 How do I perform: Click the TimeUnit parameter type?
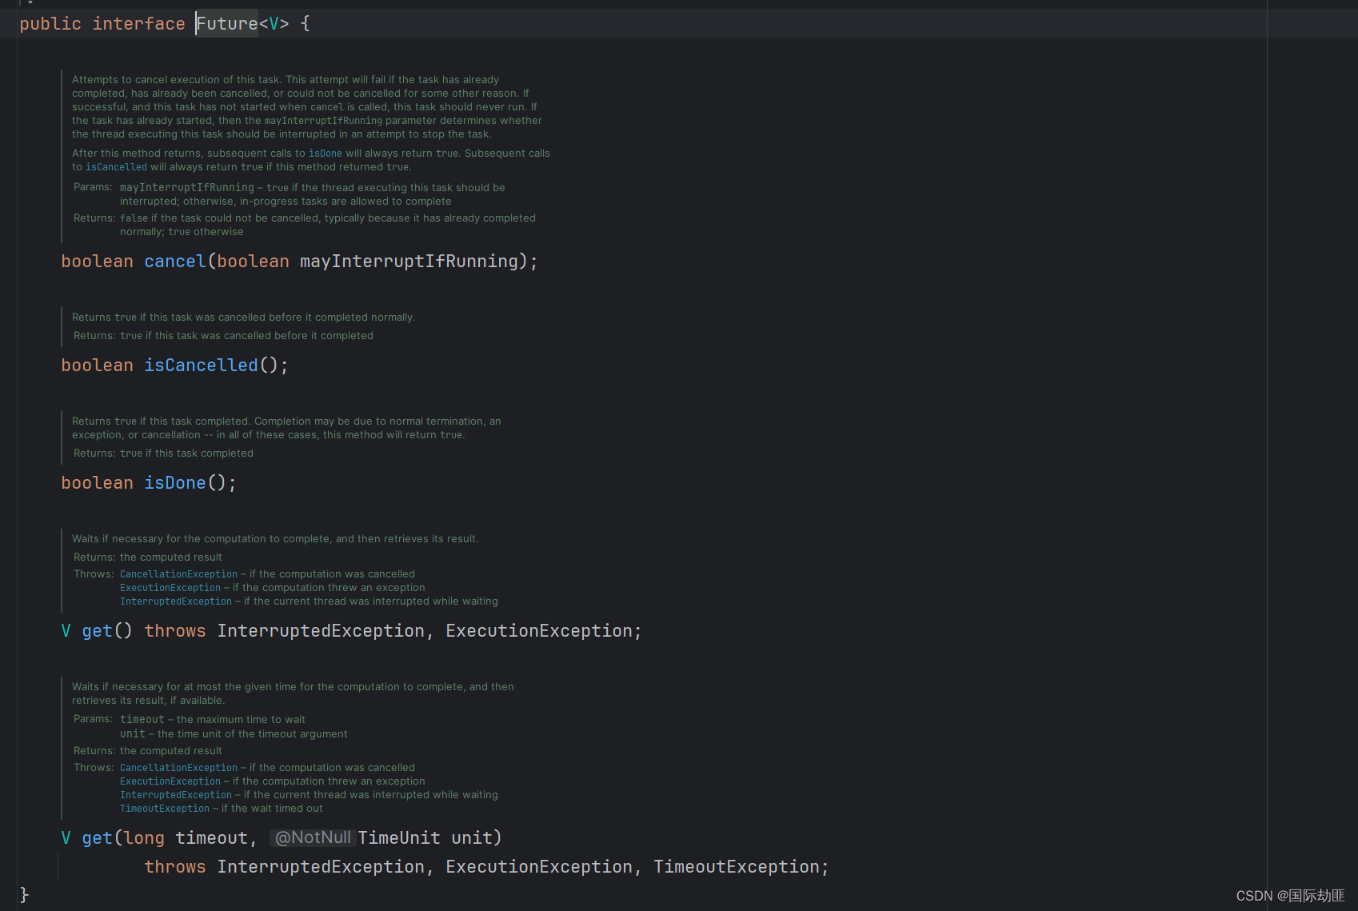coord(399,838)
